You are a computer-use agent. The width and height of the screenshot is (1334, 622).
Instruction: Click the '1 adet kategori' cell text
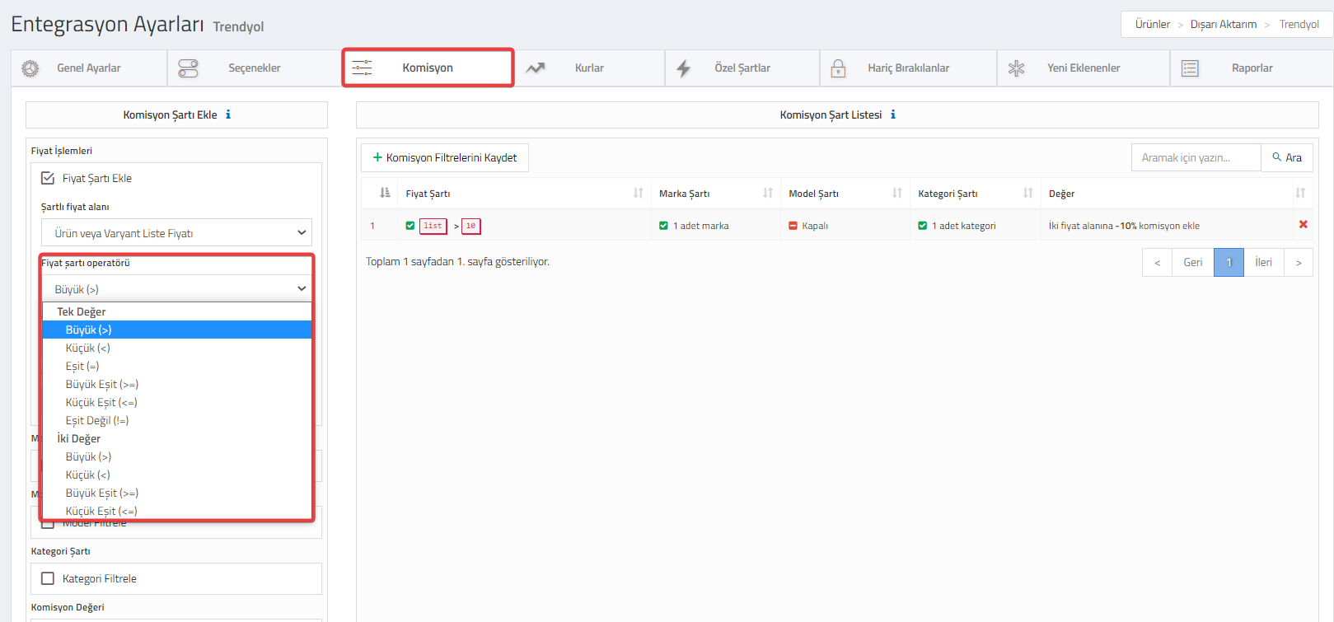click(963, 226)
